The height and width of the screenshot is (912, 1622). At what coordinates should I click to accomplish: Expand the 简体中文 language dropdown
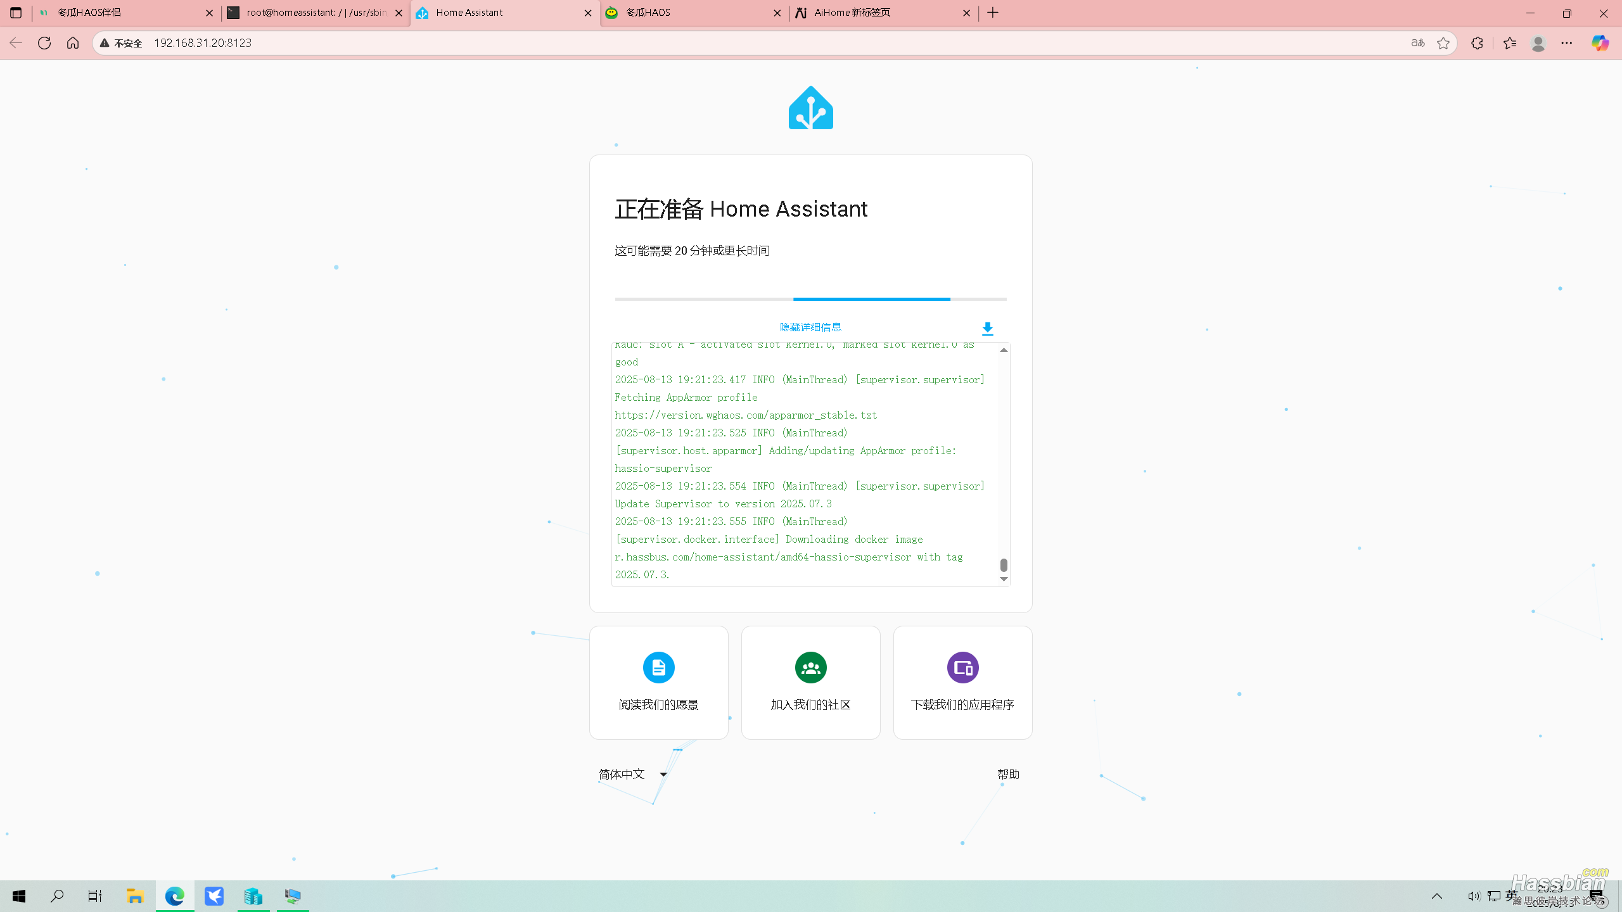633,774
